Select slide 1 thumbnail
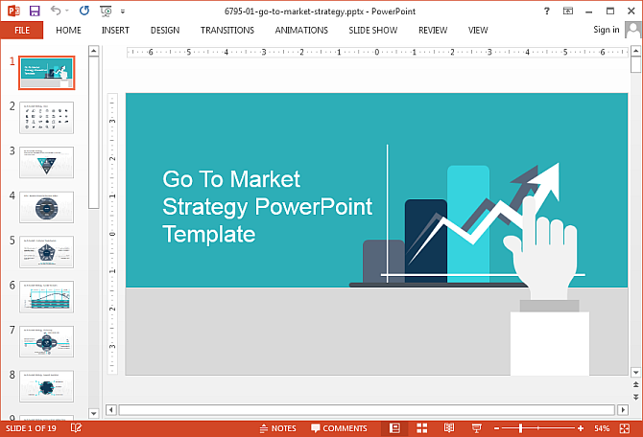The width and height of the screenshot is (643, 437). coord(47,73)
